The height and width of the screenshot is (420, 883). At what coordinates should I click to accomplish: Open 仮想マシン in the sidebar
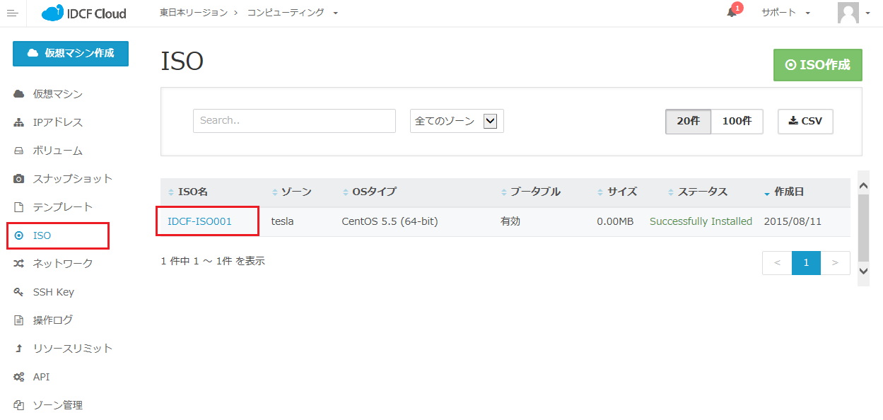click(57, 94)
